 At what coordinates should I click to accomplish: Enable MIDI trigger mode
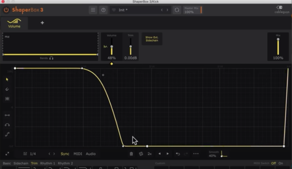pos(77,154)
